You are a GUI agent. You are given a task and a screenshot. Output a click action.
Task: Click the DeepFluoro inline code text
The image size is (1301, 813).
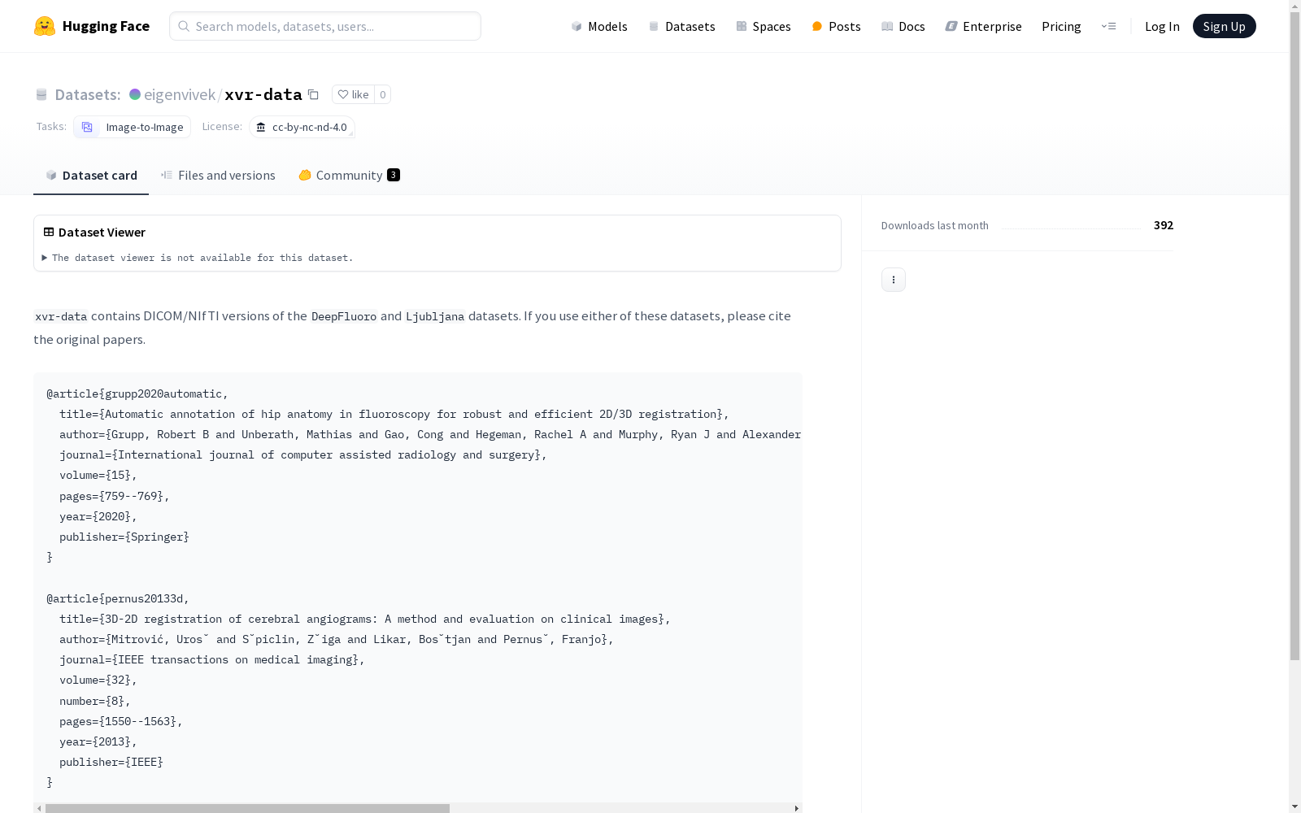[x=344, y=316]
